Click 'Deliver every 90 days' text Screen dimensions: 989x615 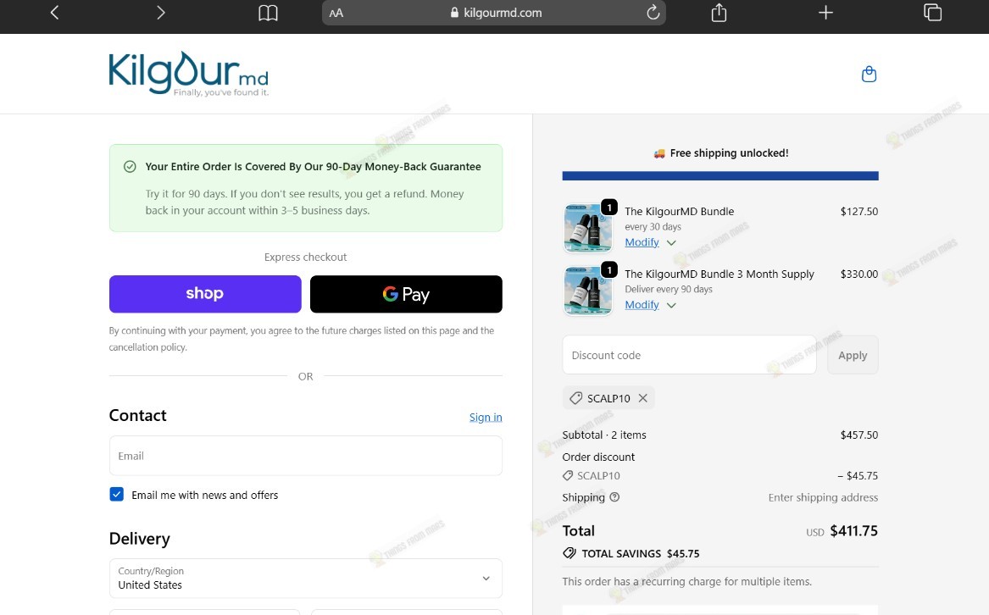pos(669,290)
